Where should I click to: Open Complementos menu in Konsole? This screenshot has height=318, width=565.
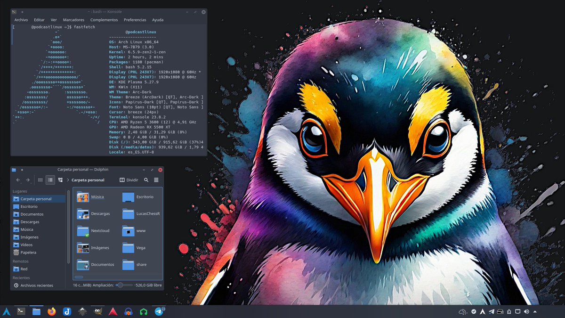[x=104, y=20]
